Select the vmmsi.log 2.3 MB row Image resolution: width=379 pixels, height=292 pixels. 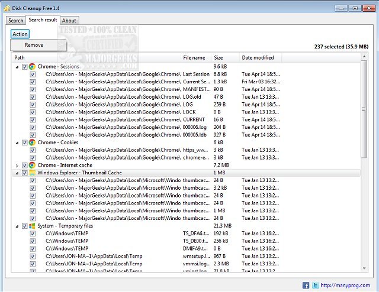186,264
